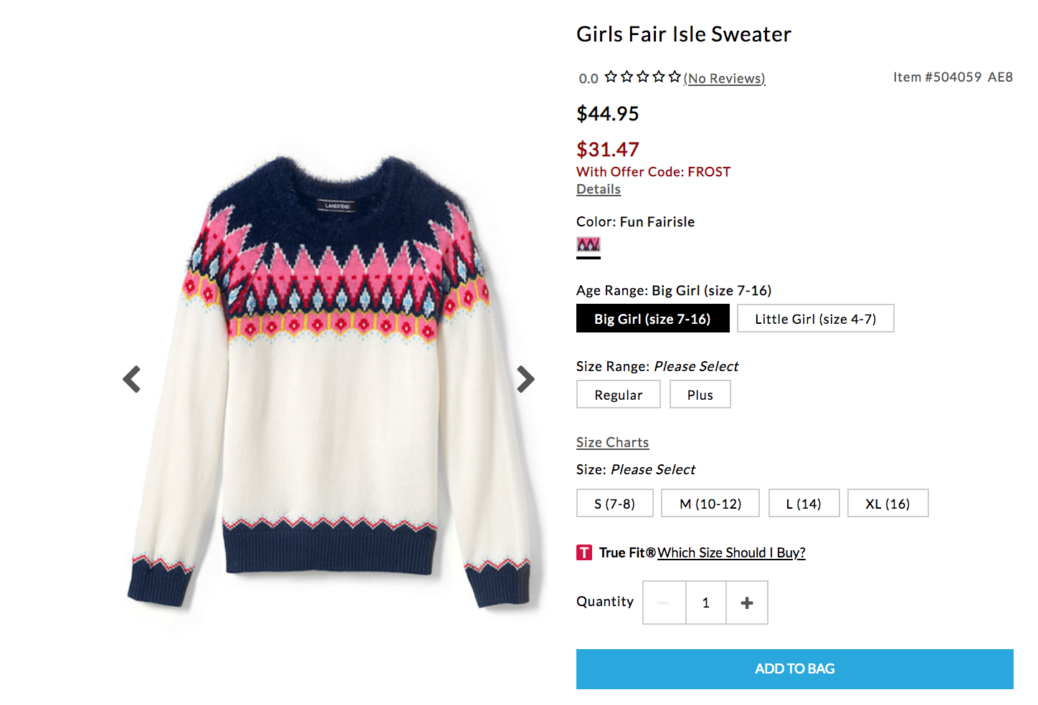1038x705 pixels.
Task: Select size M (10-12)
Action: coord(710,504)
